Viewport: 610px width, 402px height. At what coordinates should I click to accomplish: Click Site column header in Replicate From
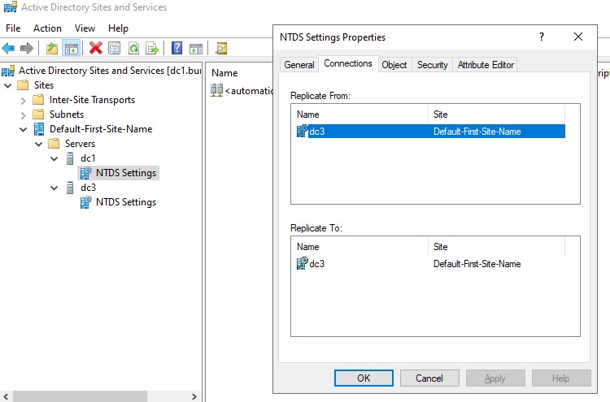[496, 115]
